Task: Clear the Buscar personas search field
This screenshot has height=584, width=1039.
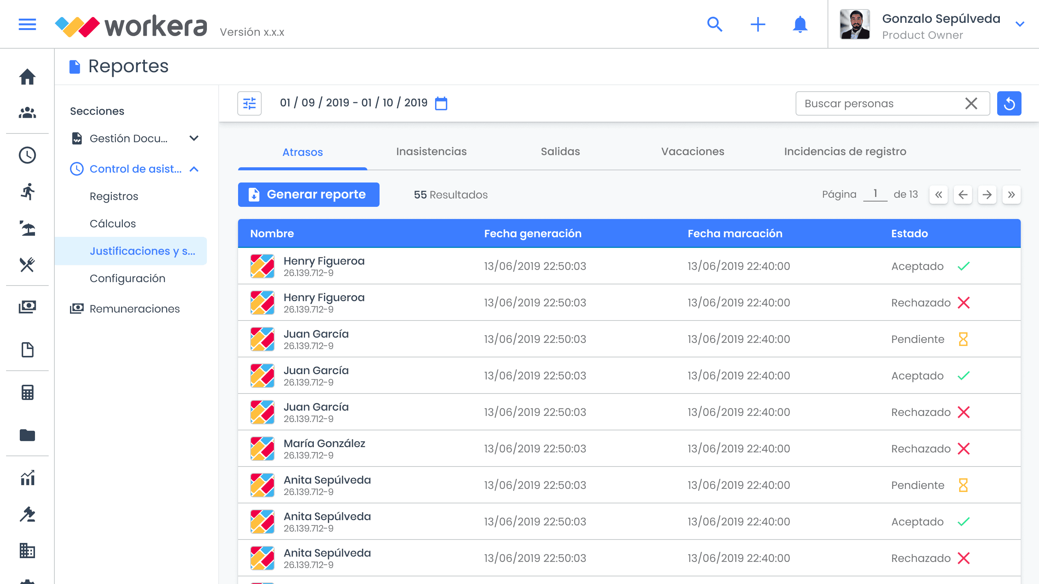Action: tap(971, 103)
